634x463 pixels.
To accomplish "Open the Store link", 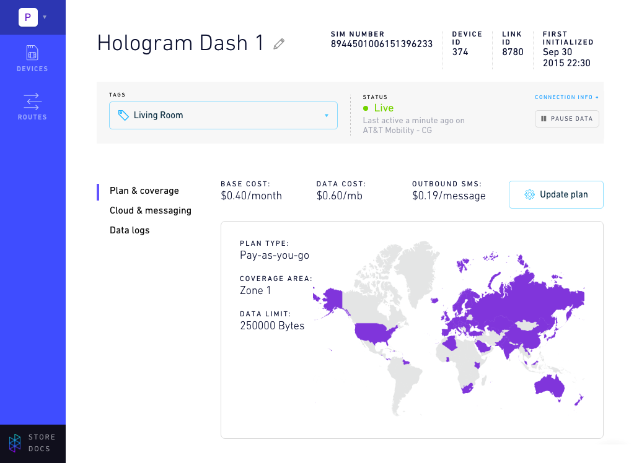I will tap(42, 437).
